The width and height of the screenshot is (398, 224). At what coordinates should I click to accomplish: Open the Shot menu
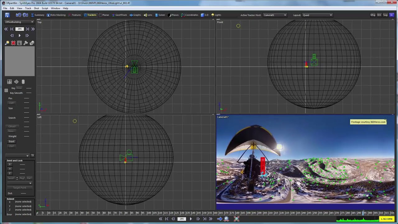(x=36, y=8)
